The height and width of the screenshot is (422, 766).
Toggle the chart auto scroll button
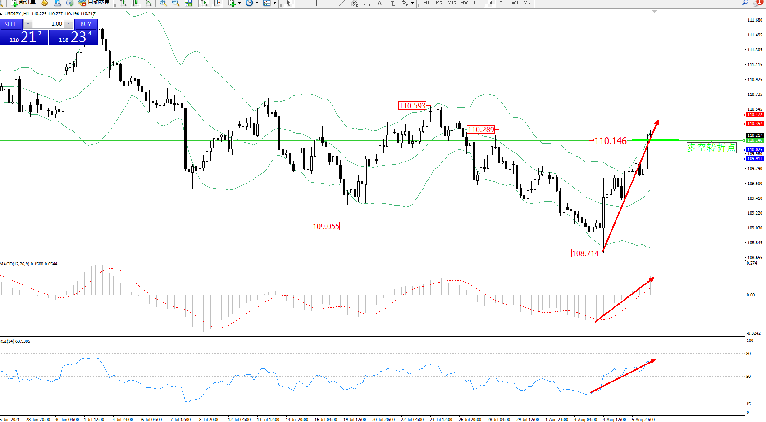[x=204, y=3]
